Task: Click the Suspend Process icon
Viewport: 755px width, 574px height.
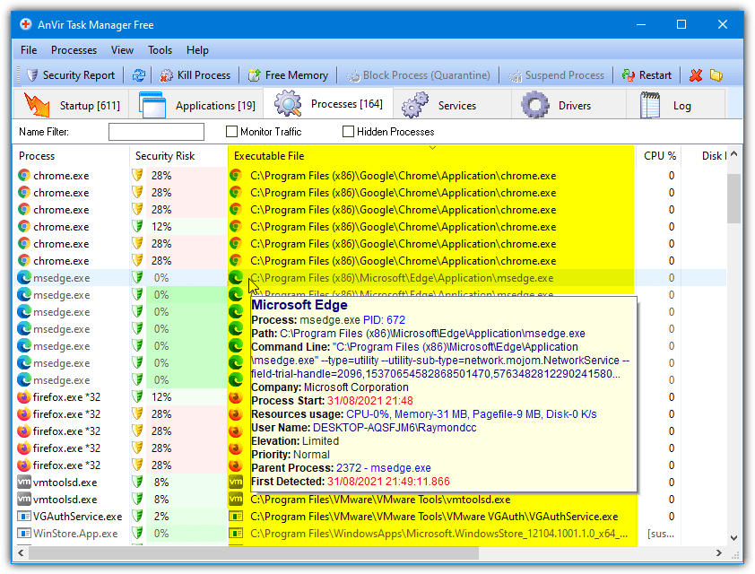Action: pyautogui.click(x=516, y=75)
